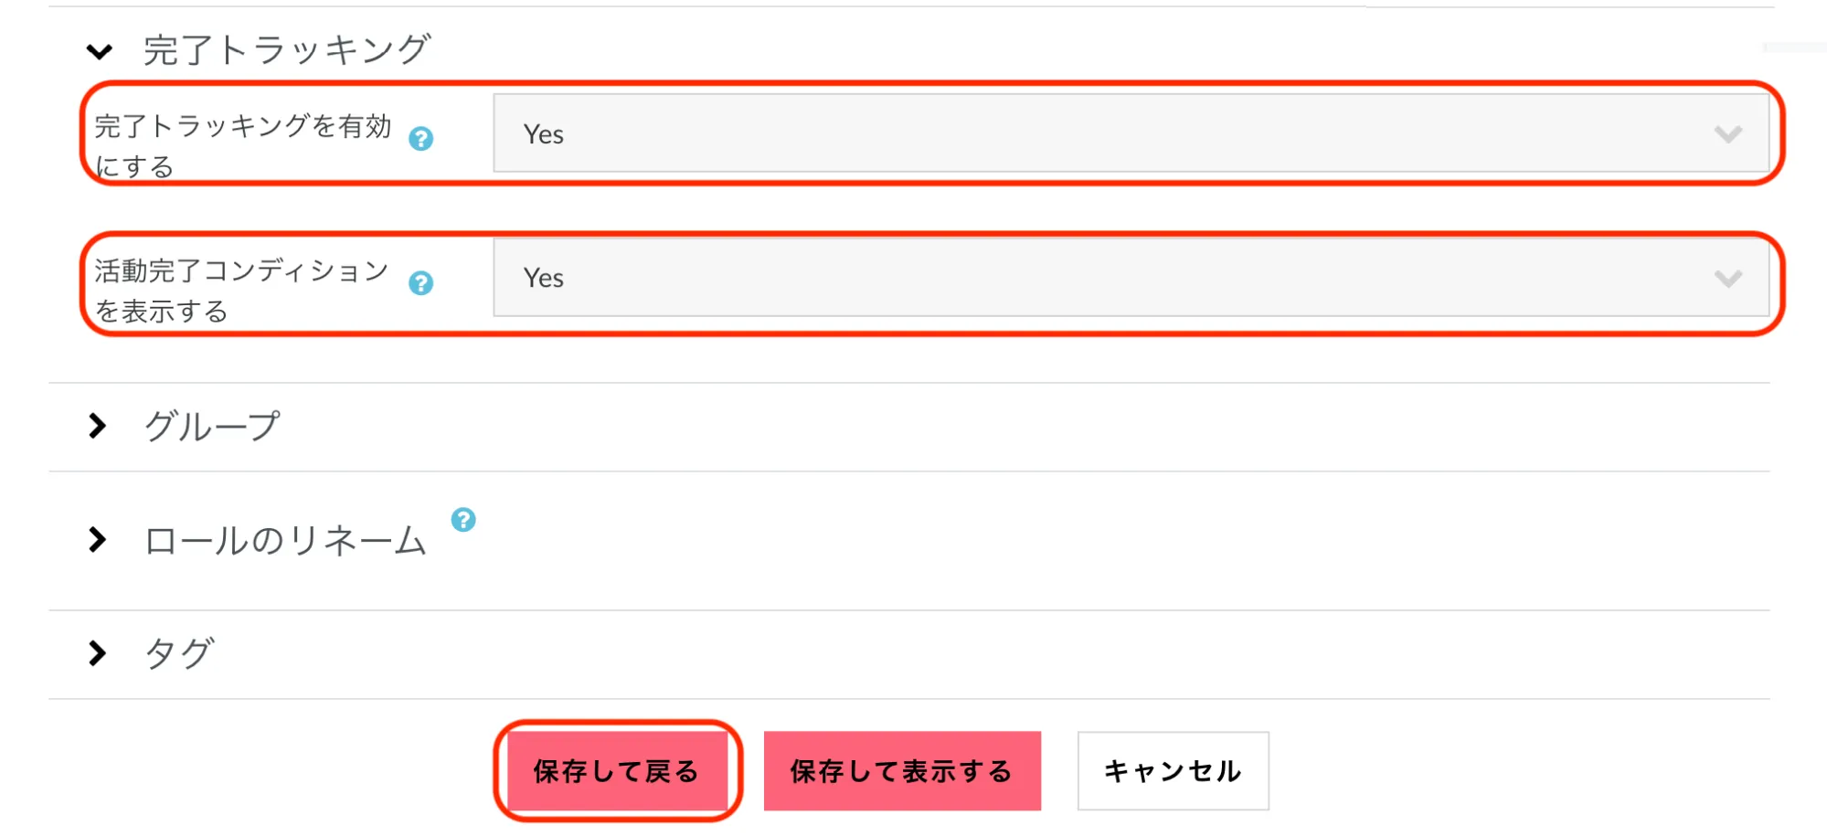Click help icon beside ロールのリネーム
The height and width of the screenshot is (836, 1827).
(463, 520)
